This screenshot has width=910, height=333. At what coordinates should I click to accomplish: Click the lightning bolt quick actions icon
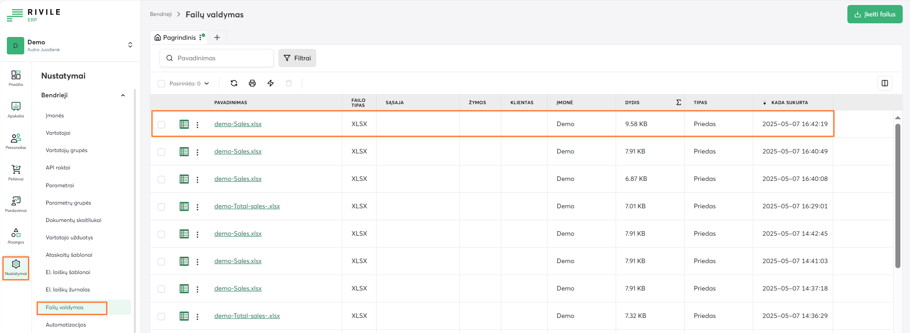pyautogui.click(x=271, y=83)
